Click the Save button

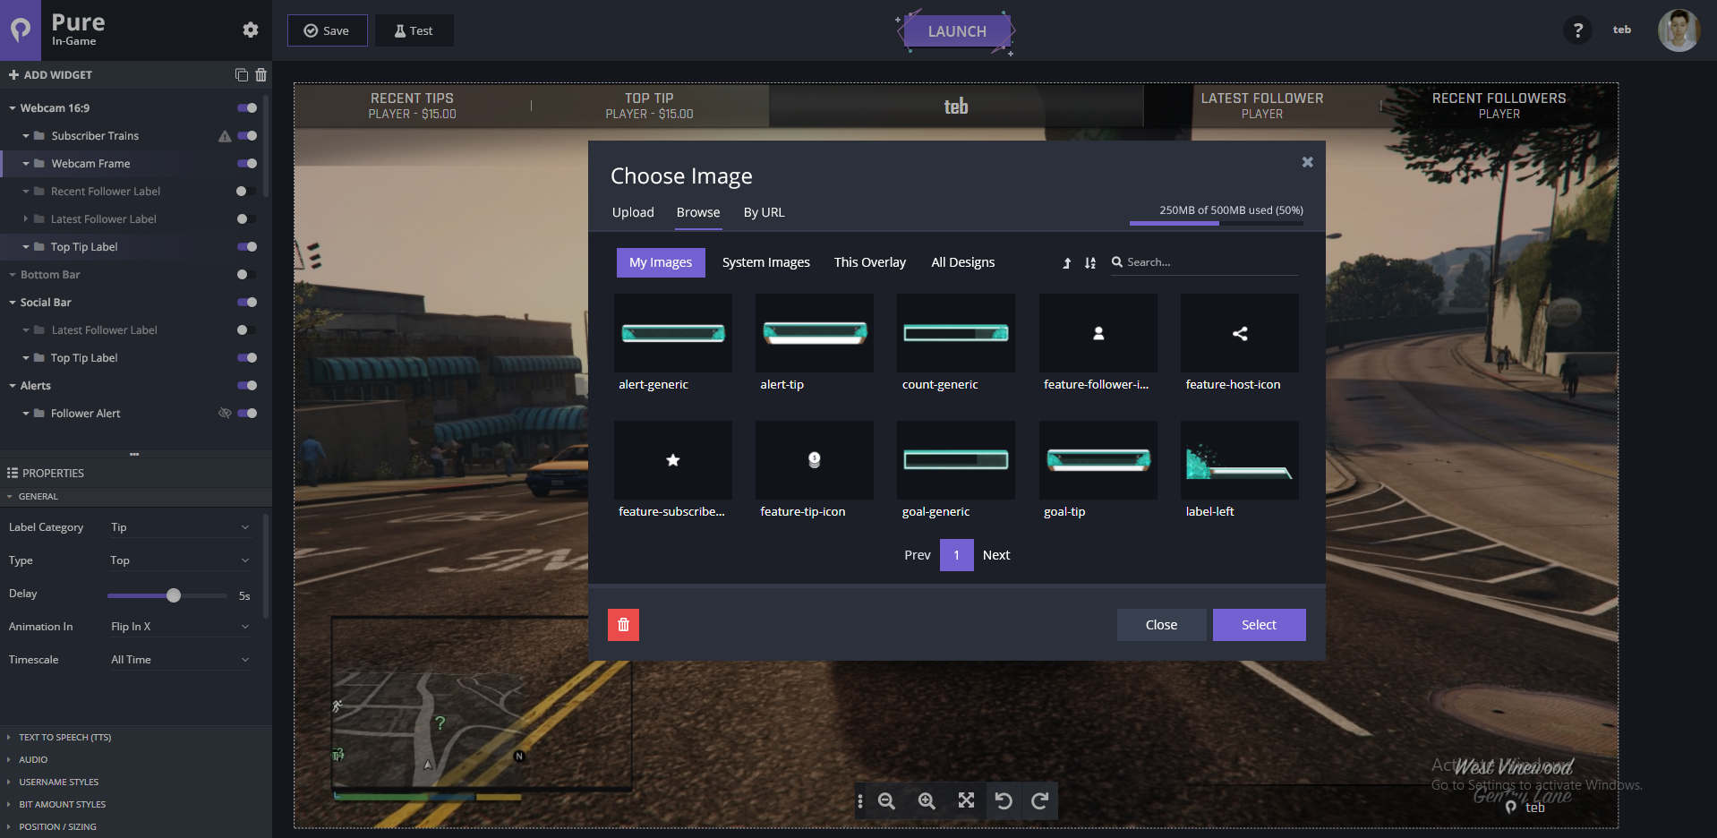(328, 30)
